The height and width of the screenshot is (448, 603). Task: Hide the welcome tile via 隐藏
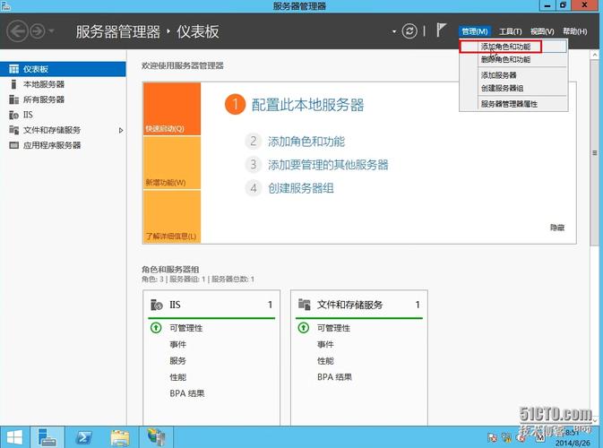[x=557, y=228]
